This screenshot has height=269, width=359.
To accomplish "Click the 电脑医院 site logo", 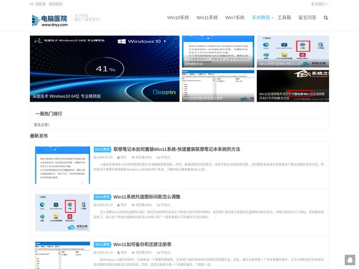I will 50,20.
